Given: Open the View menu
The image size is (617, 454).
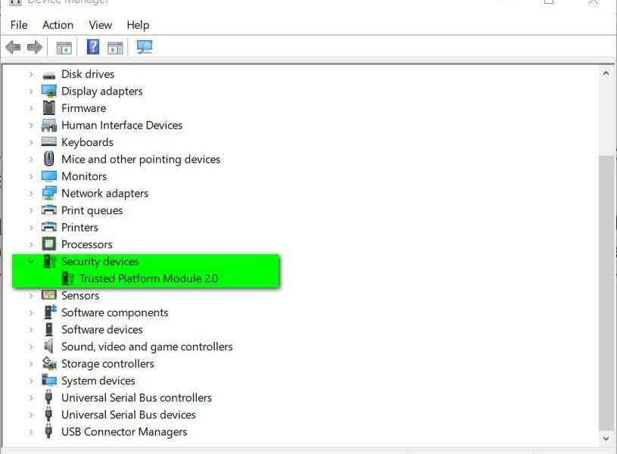Looking at the screenshot, I should (x=100, y=25).
